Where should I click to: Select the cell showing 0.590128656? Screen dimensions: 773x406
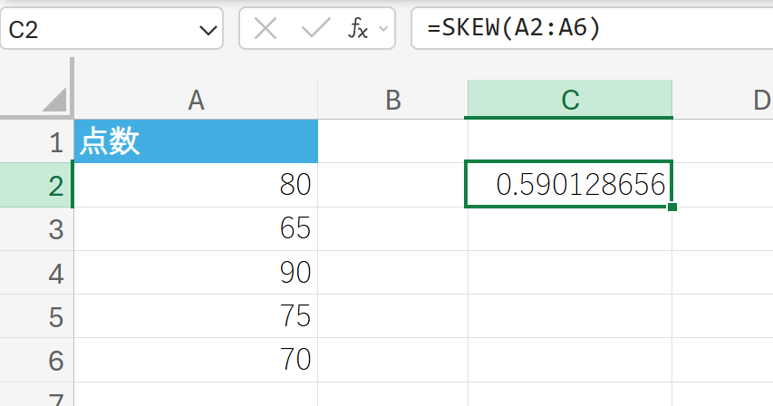tap(569, 186)
